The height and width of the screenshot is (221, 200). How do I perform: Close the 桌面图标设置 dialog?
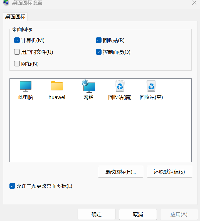point(194,3)
